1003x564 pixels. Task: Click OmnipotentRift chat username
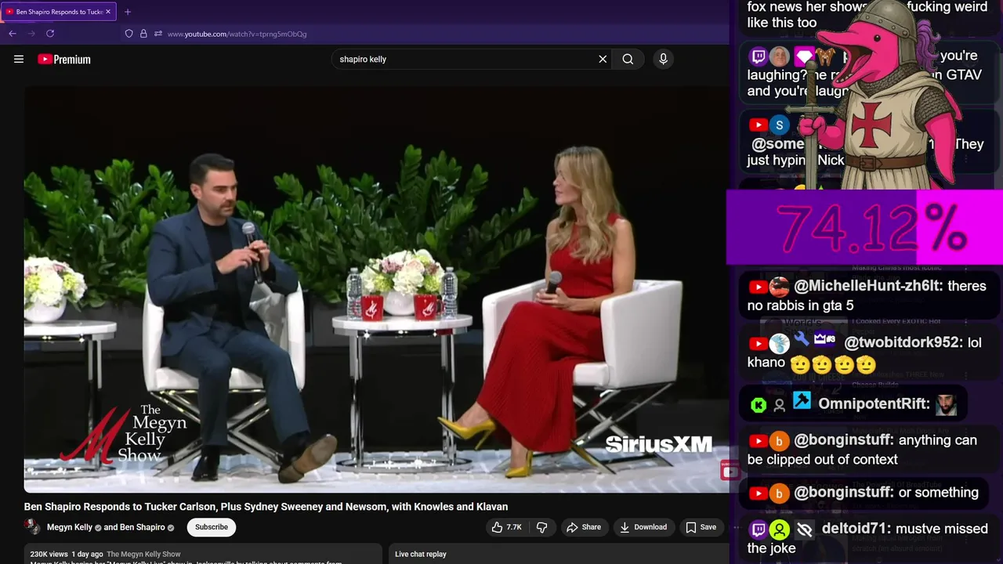click(874, 403)
